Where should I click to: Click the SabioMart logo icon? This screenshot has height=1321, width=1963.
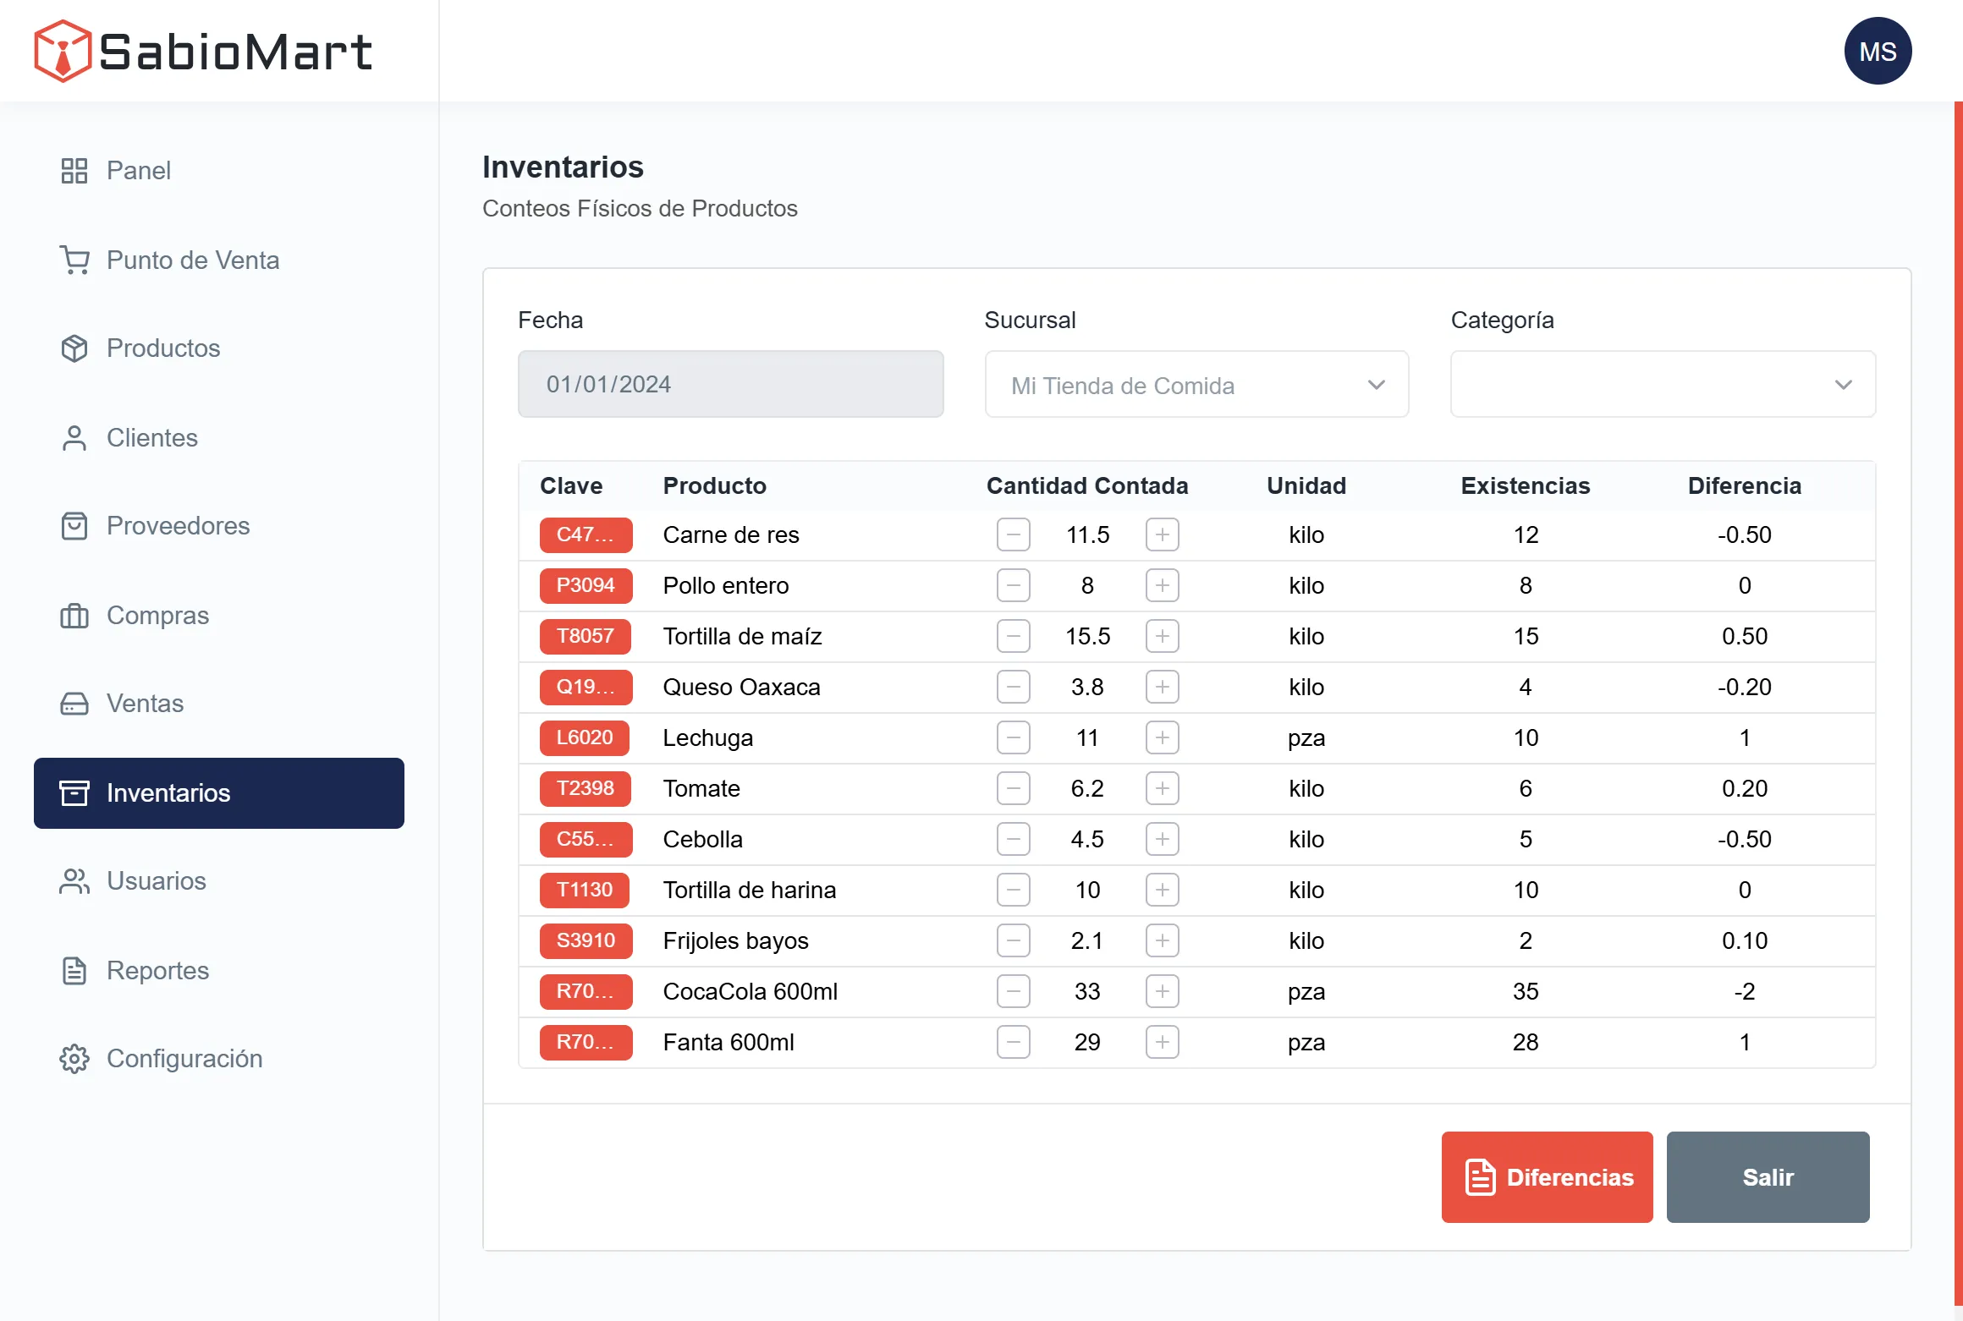pyautogui.click(x=62, y=51)
